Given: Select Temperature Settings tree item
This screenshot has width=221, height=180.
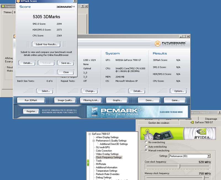Looking at the screenshot, I should point(107,171).
